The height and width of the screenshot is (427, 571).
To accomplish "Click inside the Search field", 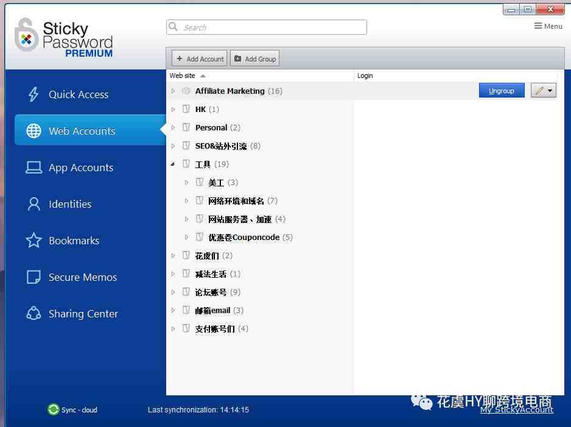I will pyautogui.click(x=266, y=27).
